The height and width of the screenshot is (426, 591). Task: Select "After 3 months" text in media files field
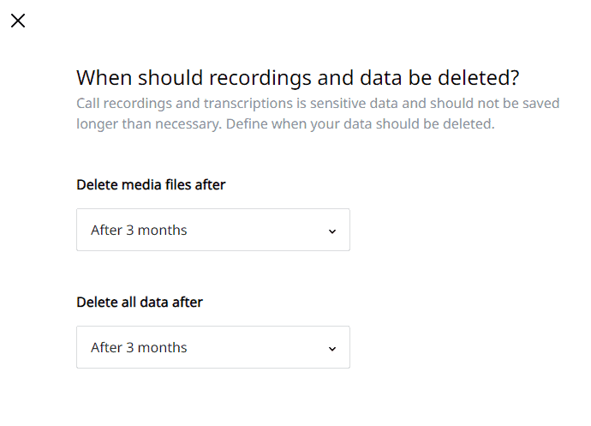(x=139, y=230)
